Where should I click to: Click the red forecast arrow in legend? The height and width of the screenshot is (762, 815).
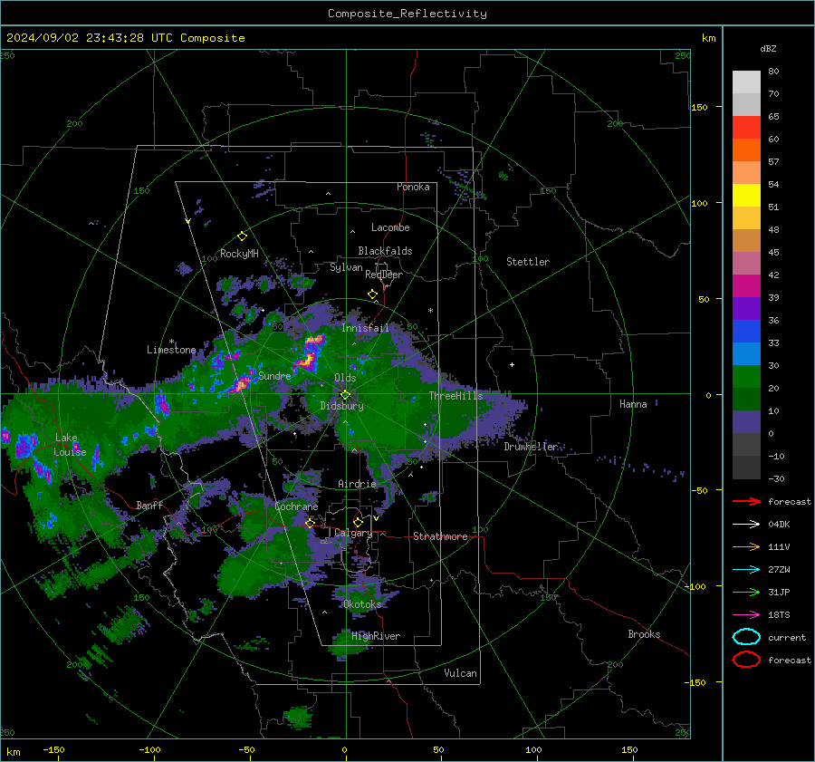click(746, 501)
